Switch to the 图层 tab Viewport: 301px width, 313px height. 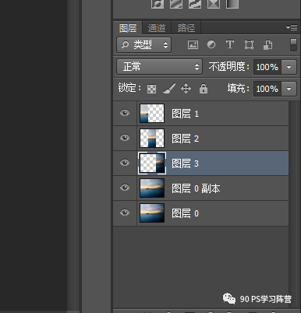coord(128,28)
